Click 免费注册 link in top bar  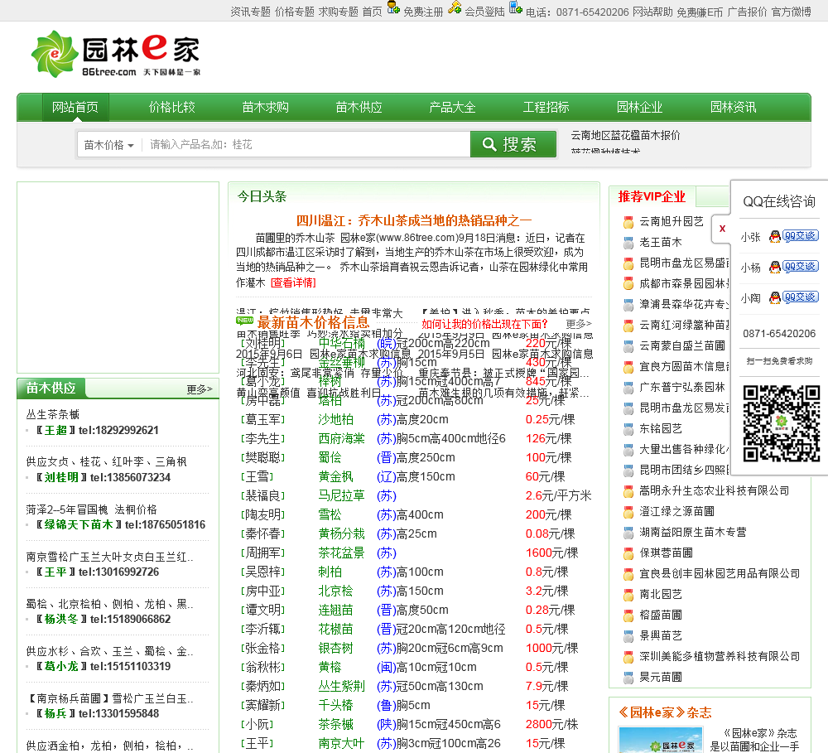pyautogui.click(x=423, y=12)
